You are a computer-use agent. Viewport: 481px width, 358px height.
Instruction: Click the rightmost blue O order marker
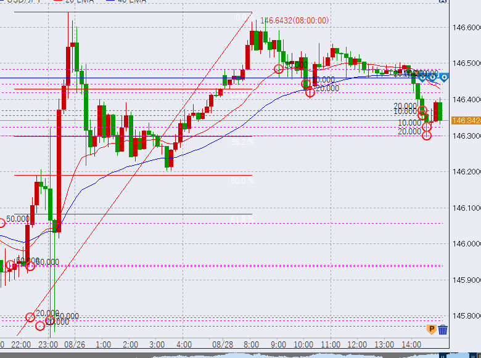[443, 77]
